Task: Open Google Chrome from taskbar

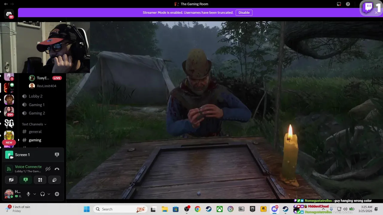Action: [197, 209]
